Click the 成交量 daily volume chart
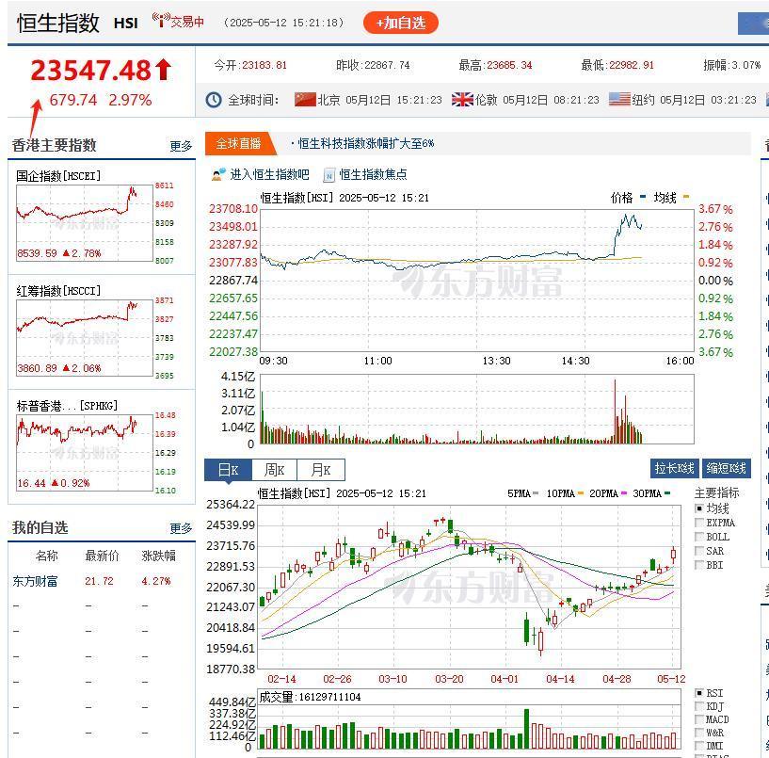The image size is (769, 758). 470,719
